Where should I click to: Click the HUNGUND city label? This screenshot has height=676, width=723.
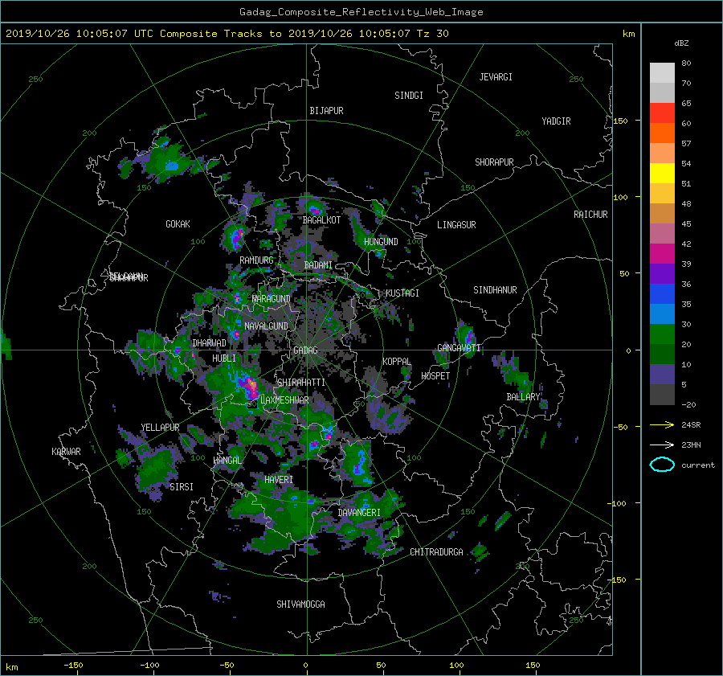click(381, 242)
